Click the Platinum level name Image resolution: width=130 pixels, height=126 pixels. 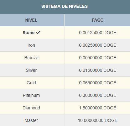tap(31, 95)
